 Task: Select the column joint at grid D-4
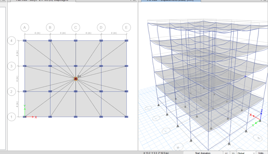tap(101, 41)
